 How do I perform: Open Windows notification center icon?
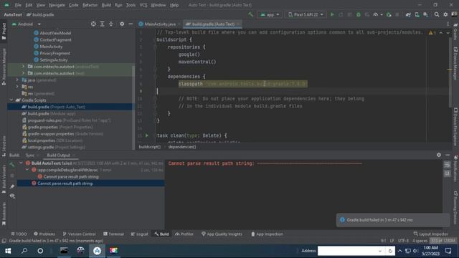point(448,251)
